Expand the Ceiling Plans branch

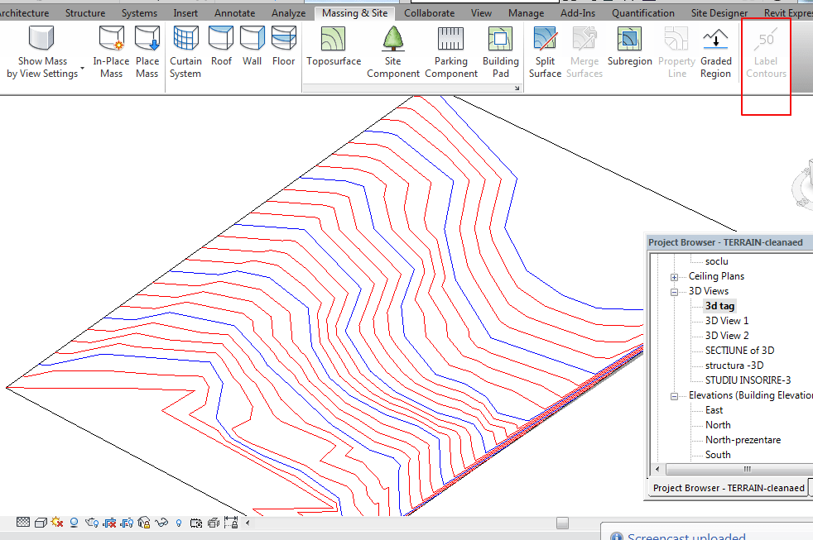pos(674,275)
